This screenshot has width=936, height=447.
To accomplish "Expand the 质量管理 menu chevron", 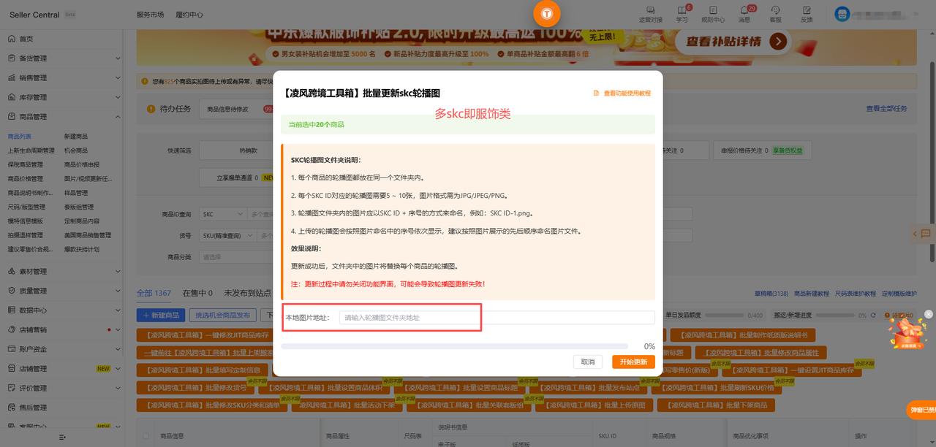I will (118, 291).
